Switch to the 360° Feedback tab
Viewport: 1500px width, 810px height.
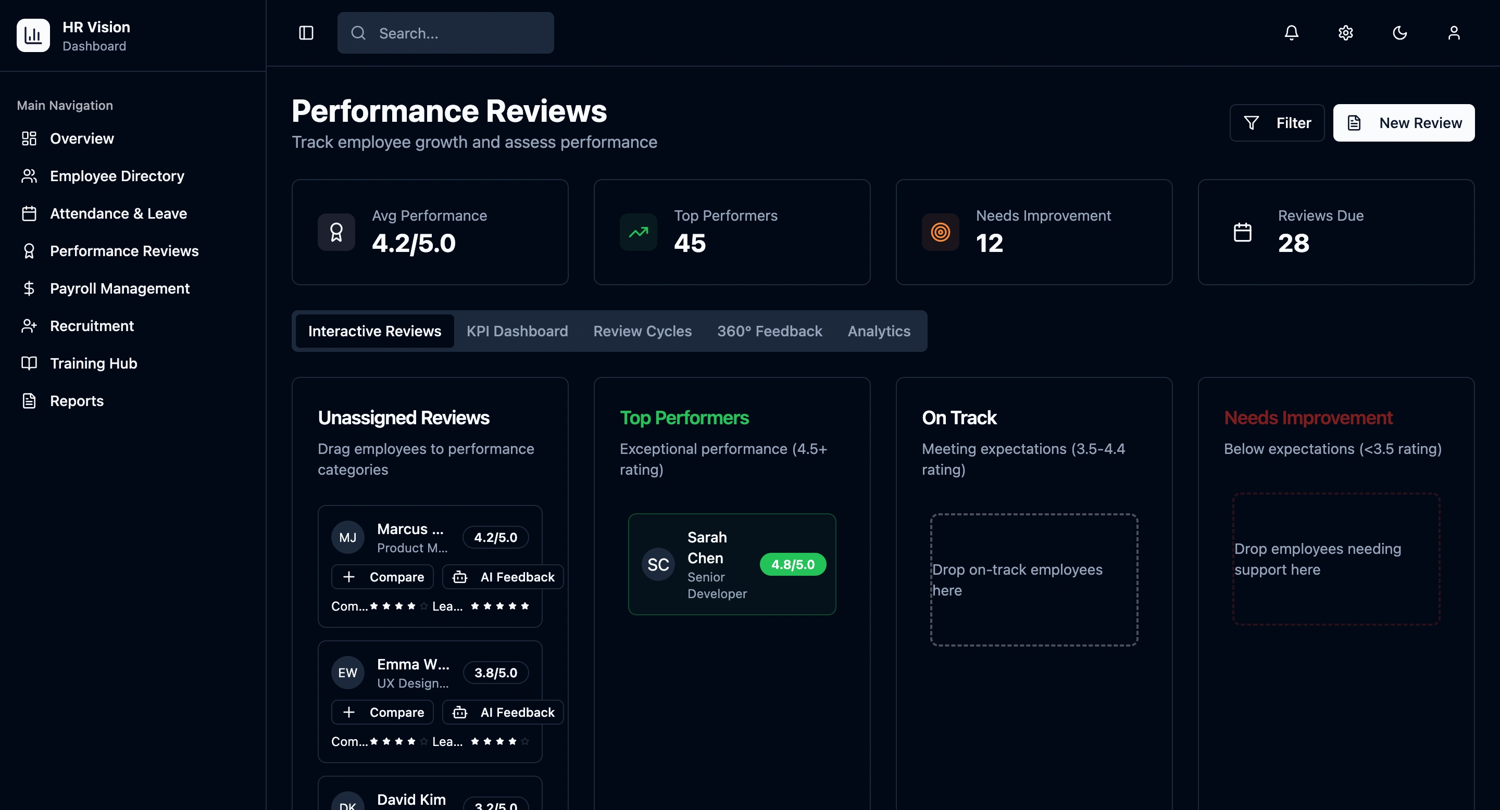click(x=769, y=331)
